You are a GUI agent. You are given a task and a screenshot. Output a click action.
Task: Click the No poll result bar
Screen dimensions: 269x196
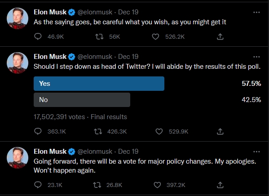[x=82, y=100]
